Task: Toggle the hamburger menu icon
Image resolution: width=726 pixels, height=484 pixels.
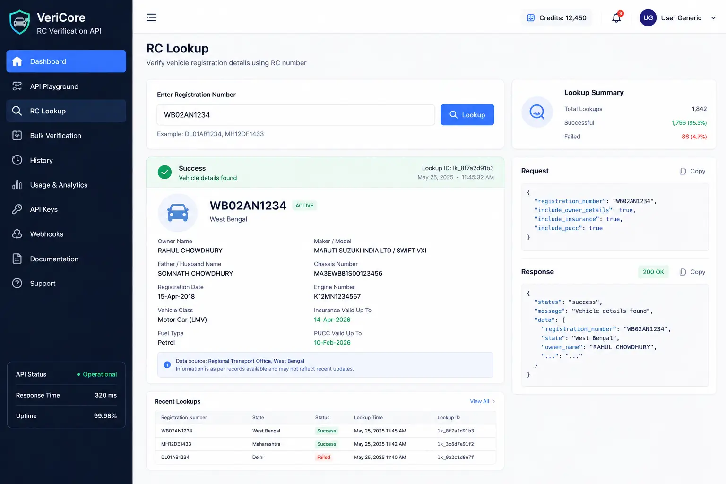Action: coord(151,17)
